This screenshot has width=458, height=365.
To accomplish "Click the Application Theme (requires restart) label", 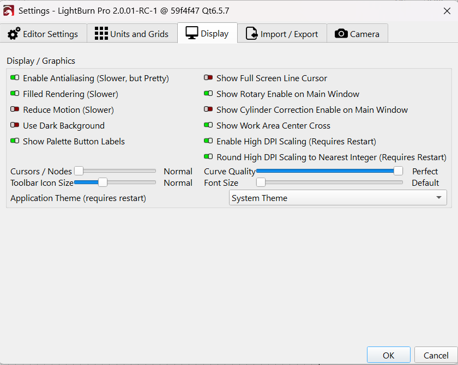I will tap(79, 198).
